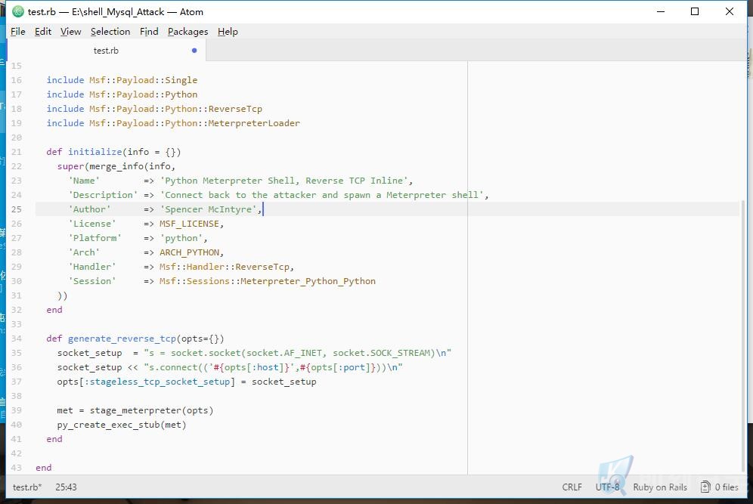This screenshot has width=753, height=504.
Task: Click 'generate_reverse_tcp' method name
Action: coord(122,339)
